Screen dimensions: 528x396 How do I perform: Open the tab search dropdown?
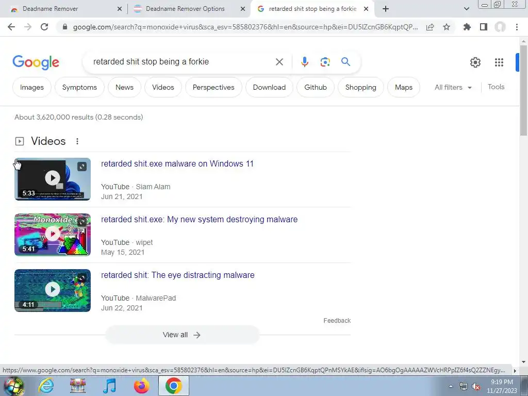coord(466,9)
